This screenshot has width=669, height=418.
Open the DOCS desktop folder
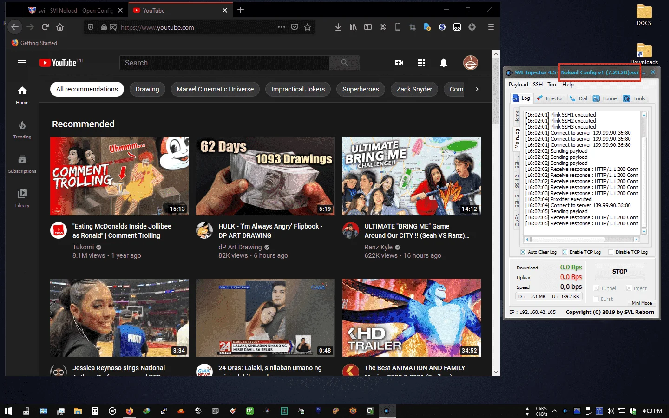pos(644,15)
